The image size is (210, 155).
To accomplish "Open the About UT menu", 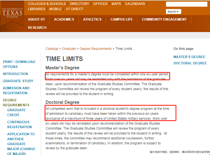I will point(36,19).
